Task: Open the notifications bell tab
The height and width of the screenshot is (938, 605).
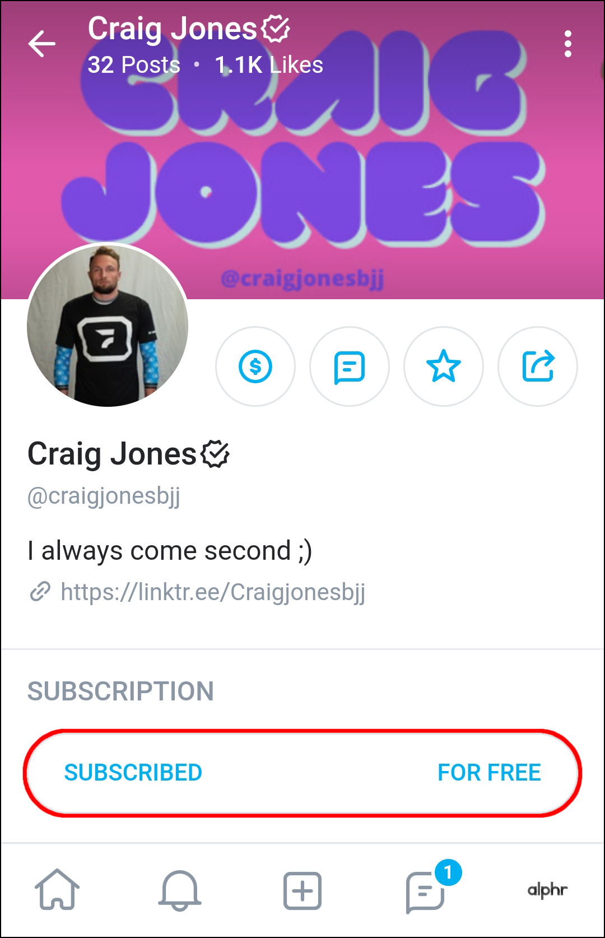Action: (x=180, y=890)
